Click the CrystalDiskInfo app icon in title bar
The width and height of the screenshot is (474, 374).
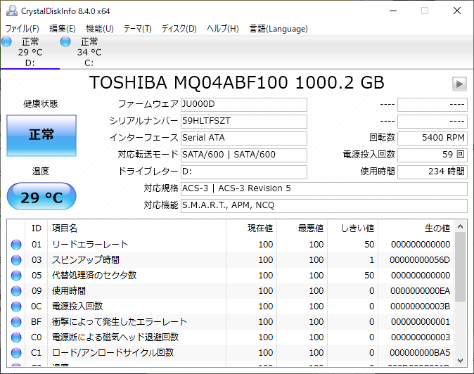(x=12, y=11)
